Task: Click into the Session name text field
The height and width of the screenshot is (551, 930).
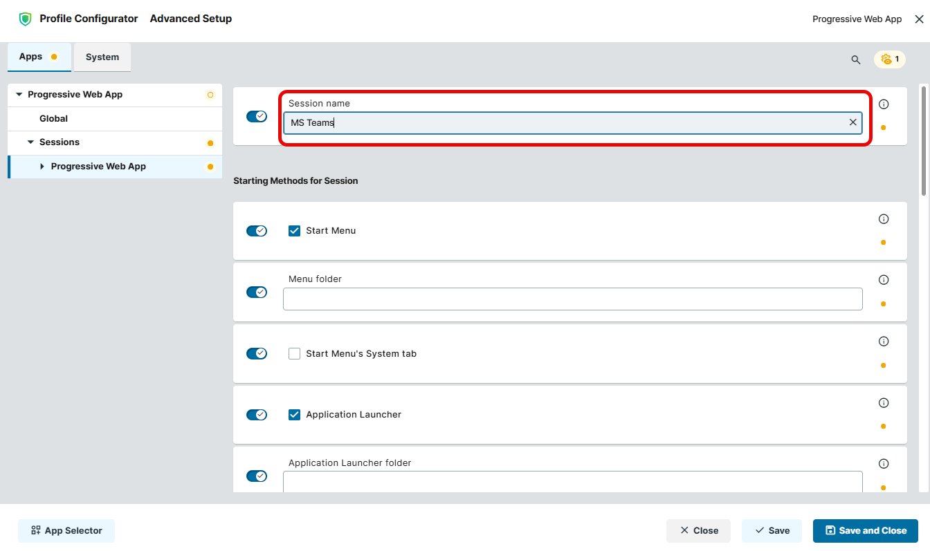Action: click(573, 123)
